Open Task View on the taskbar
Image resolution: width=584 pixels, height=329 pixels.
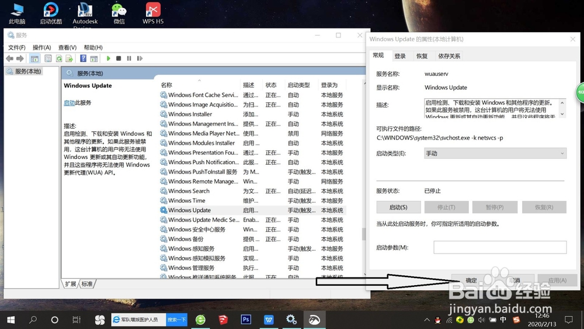77,320
